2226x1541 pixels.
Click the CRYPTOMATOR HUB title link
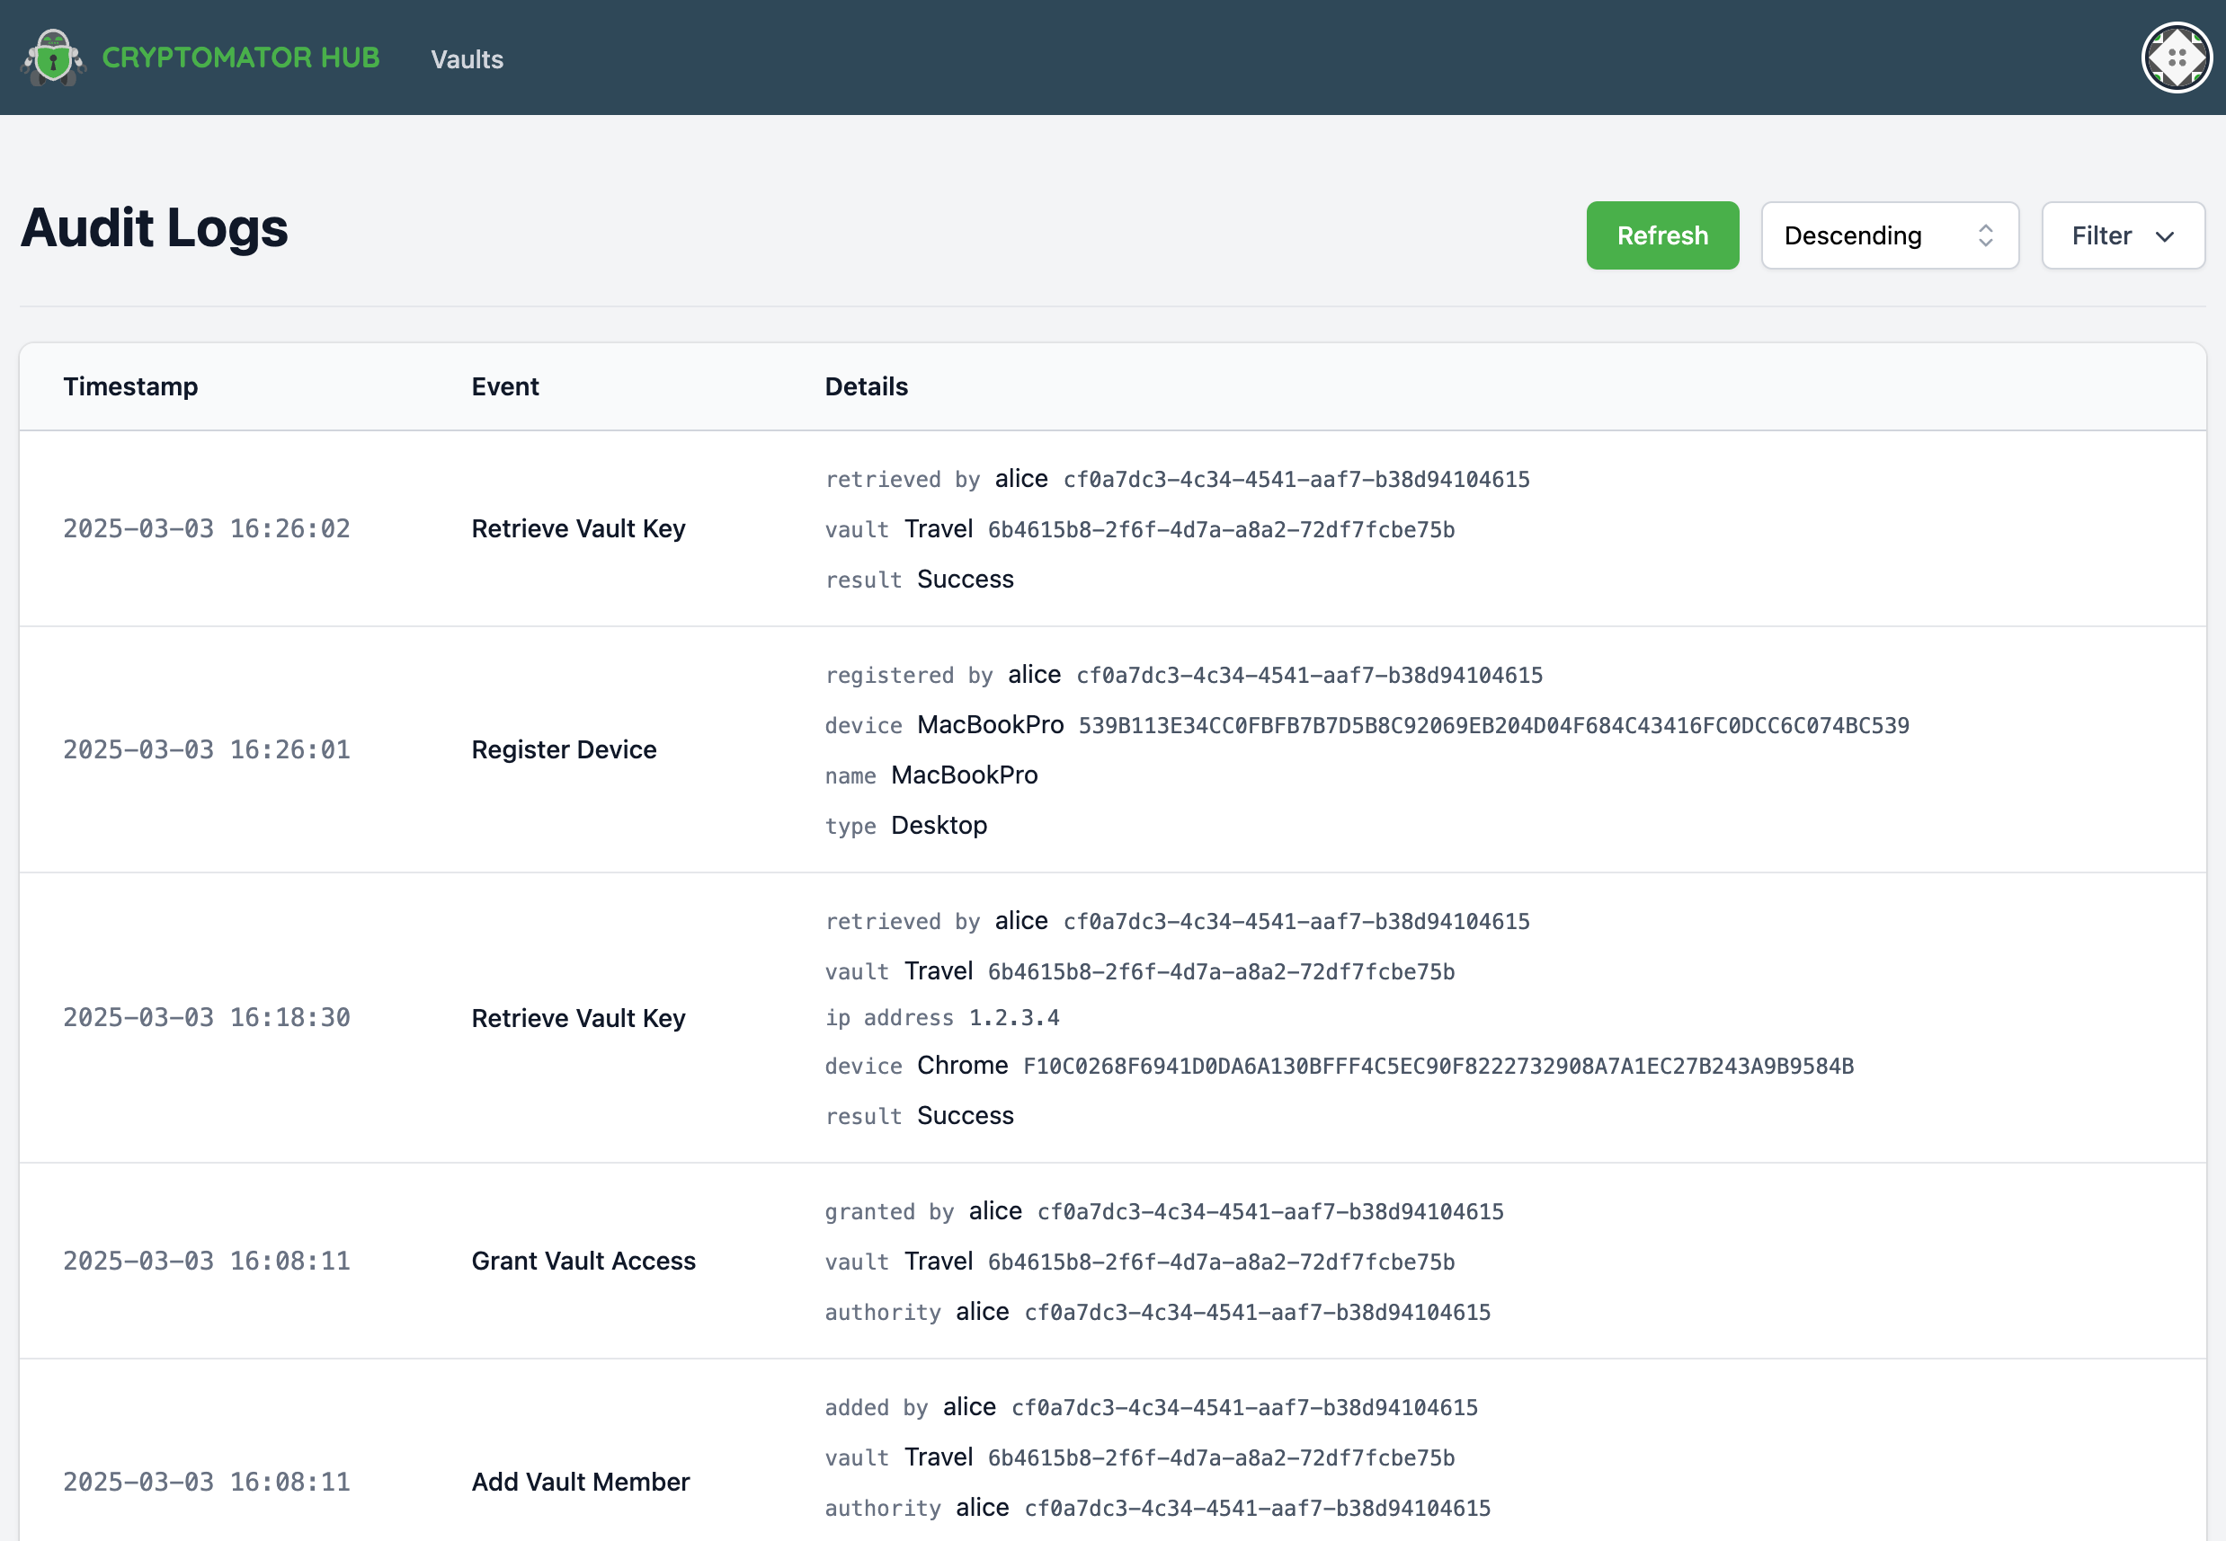241,58
